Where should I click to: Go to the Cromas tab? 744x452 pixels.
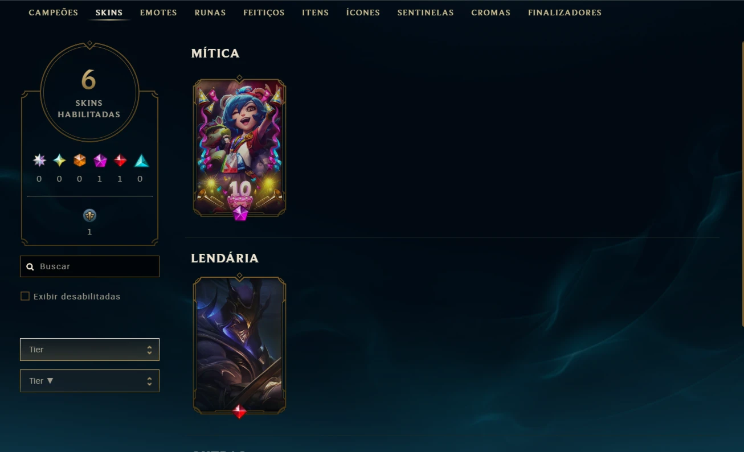[491, 13]
